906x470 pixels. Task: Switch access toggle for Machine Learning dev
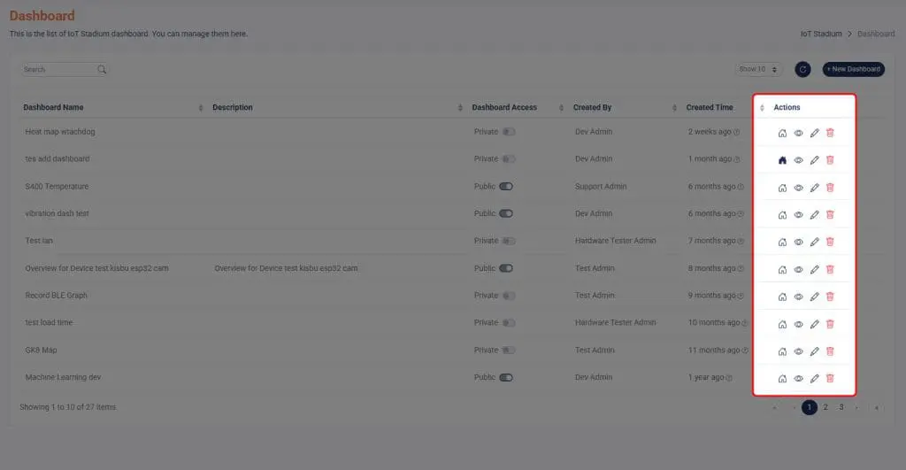pyautogui.click(x=506, y=377)
